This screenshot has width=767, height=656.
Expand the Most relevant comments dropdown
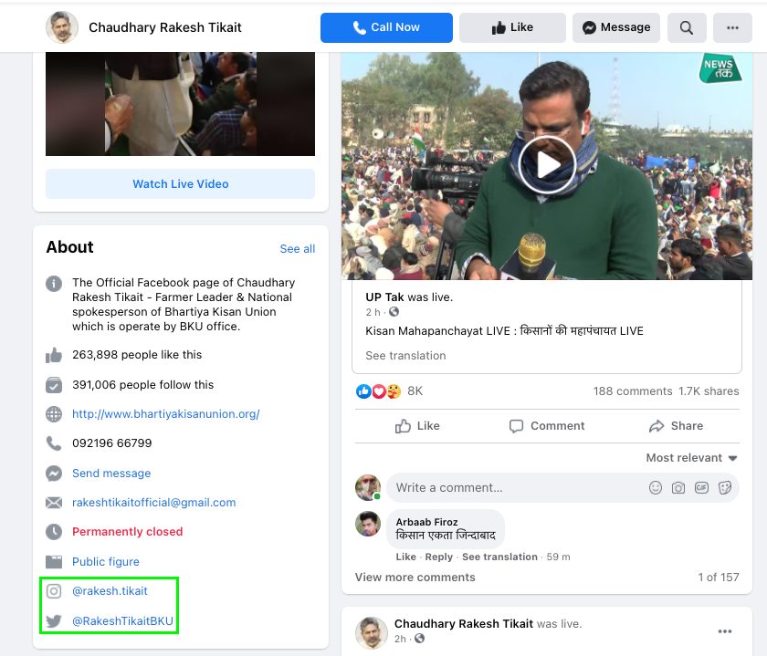tap(691, 458)
